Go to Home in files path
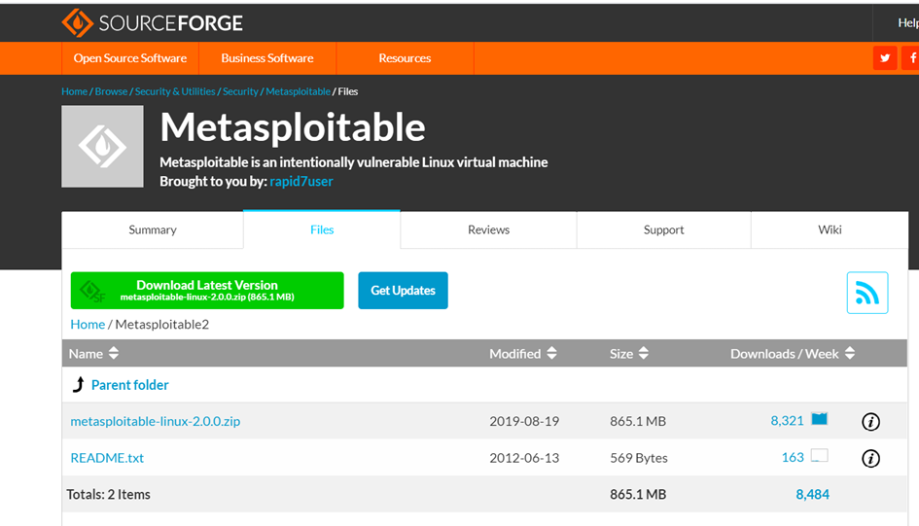The width and height of the screenshot is (919, 526). click(x=88, y=324)
